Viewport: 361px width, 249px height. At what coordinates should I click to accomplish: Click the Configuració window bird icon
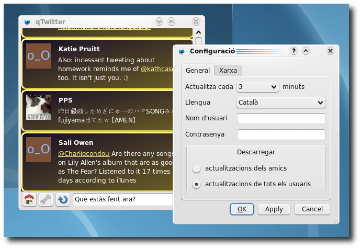(x=182, y=51)
